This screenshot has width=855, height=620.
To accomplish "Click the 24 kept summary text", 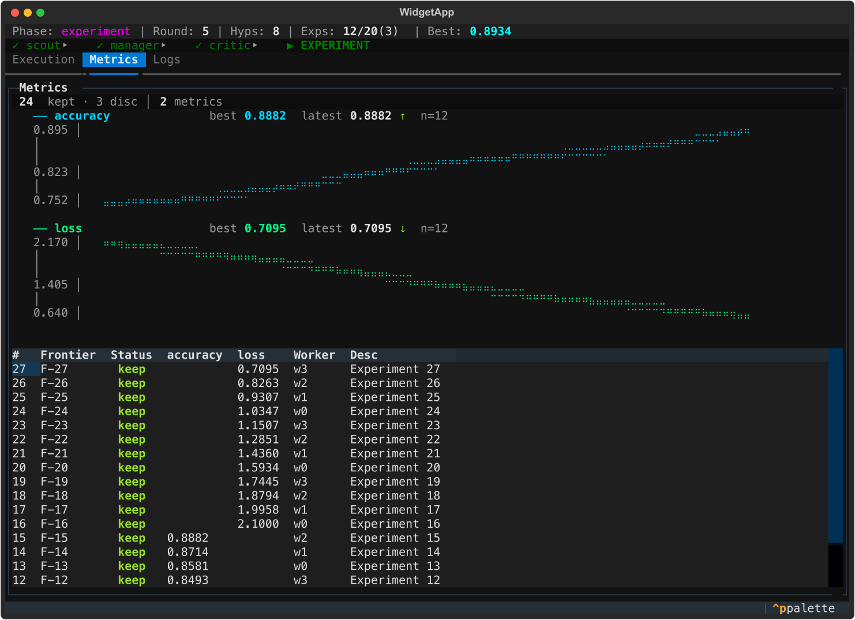I will tap(47, 102).
